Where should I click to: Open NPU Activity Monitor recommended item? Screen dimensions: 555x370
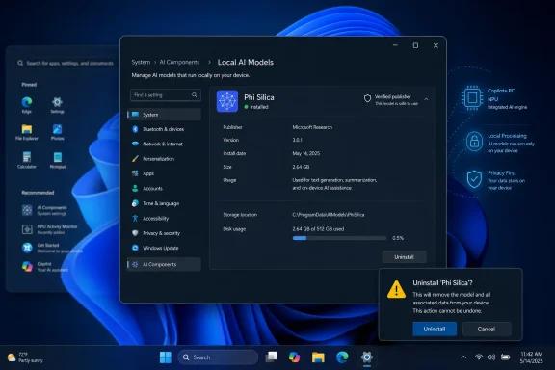click(x=49, y=229)
